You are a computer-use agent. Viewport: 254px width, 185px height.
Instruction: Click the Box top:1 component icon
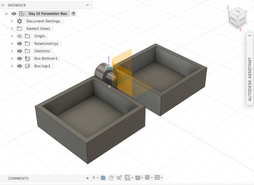27,66
